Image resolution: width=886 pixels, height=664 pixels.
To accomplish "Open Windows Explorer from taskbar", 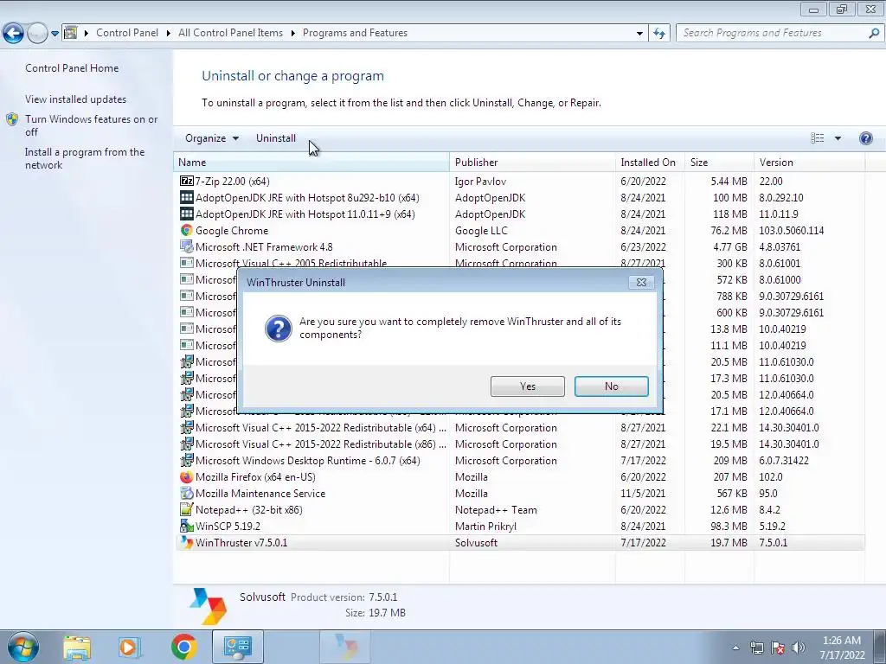I will (x=77, y=648).
